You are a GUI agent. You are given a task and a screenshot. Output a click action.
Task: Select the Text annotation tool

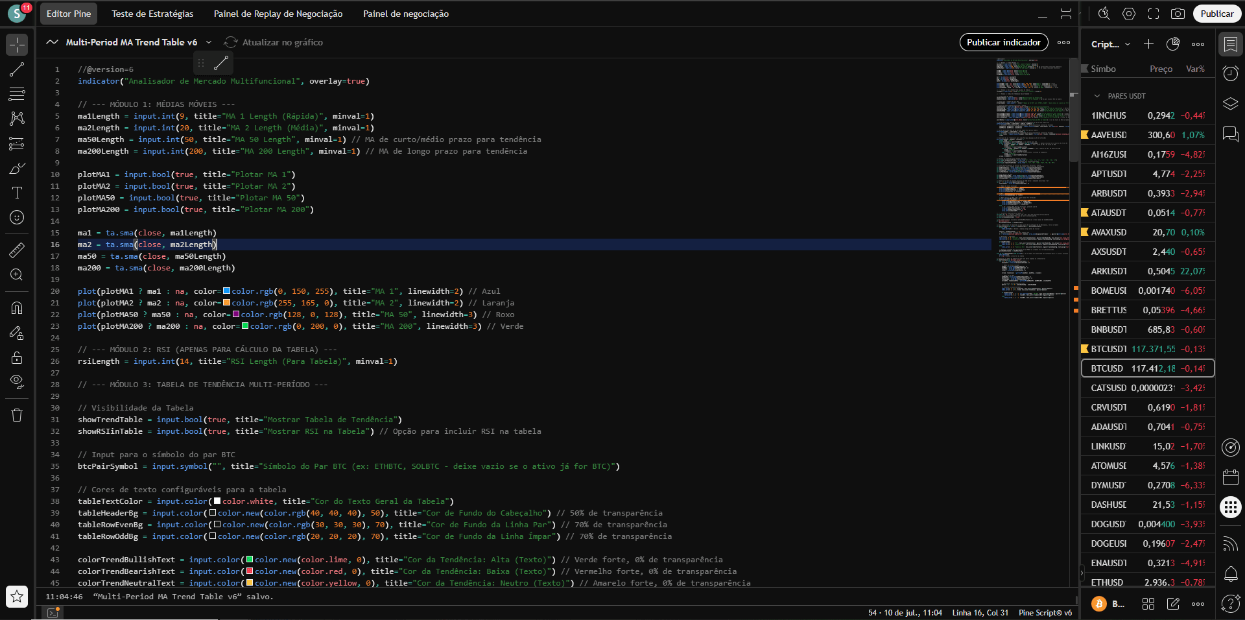pyautogui.click(x=17, y=193)
